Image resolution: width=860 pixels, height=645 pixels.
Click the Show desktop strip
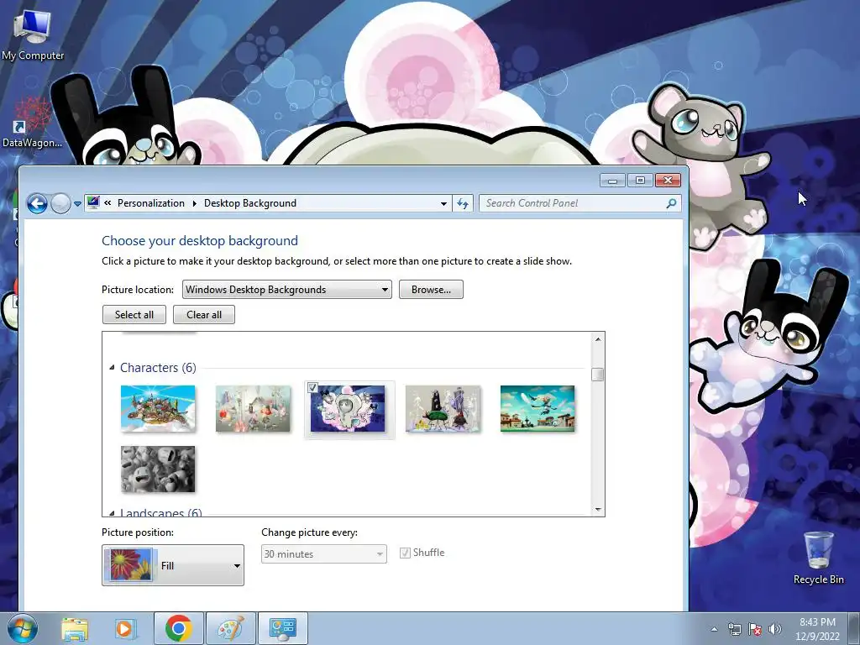coord(853,629)
